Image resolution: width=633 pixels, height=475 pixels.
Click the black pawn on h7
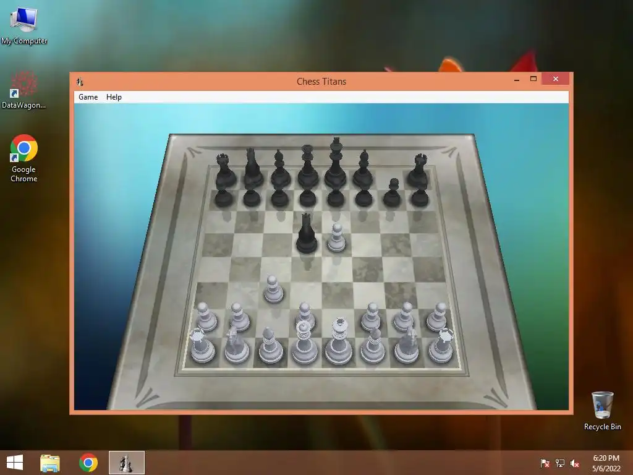[x=420, y=198]
